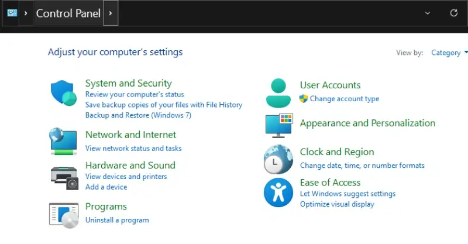Click the UAC shield icon beside Change account type
This screenshot has height=244, width=468.
(304, 98)
